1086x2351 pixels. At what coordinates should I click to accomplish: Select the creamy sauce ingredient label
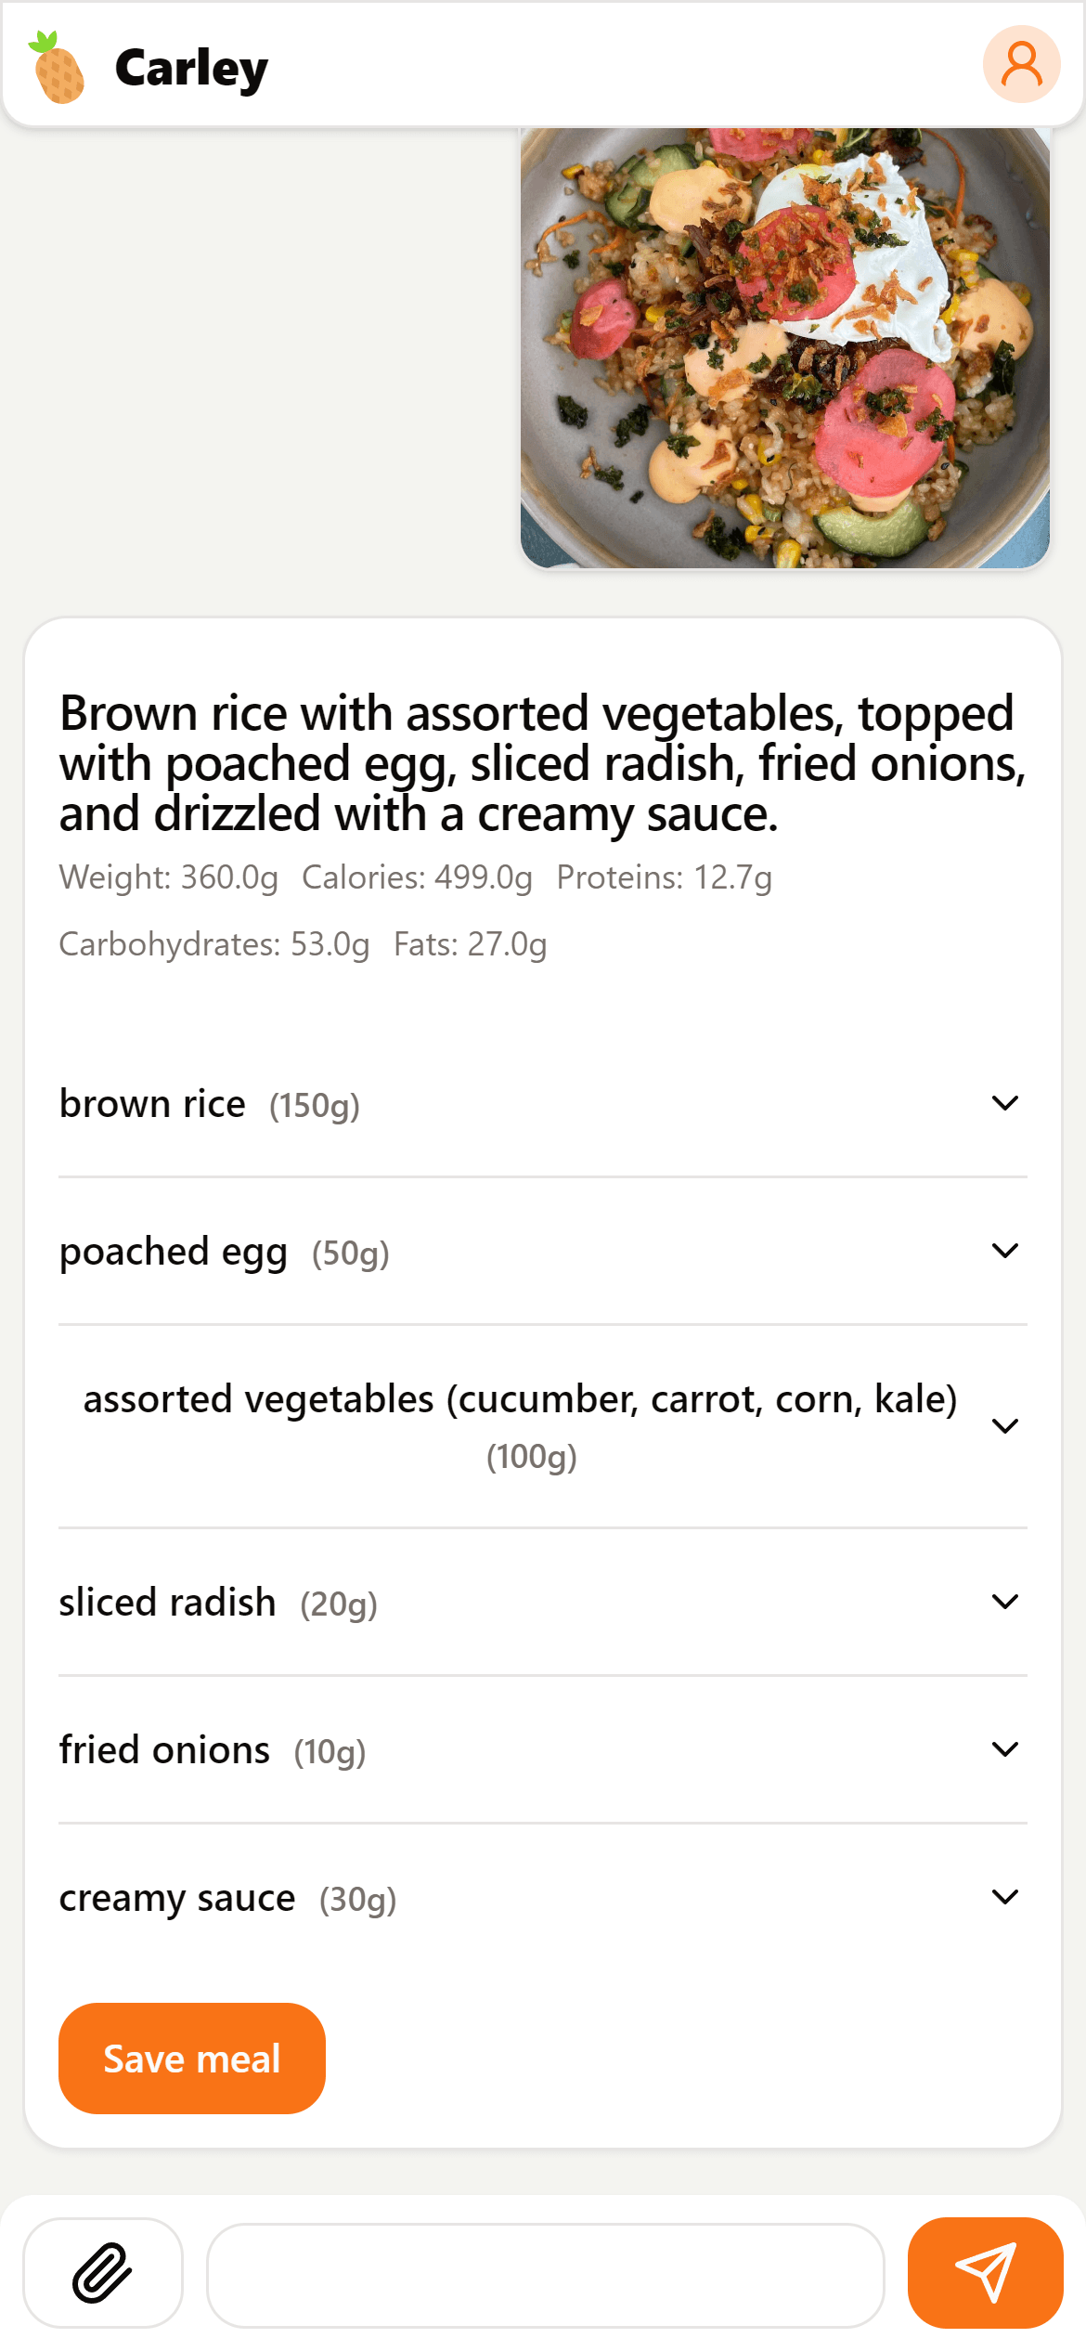click(177, 1899)
